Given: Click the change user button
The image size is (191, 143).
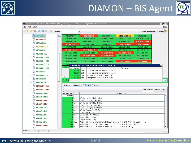Looking at the screenshot, I should (161, 31).
